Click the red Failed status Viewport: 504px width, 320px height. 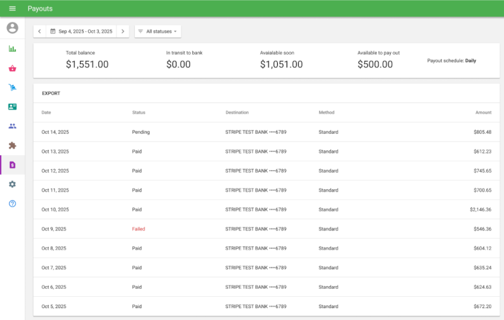139,229
